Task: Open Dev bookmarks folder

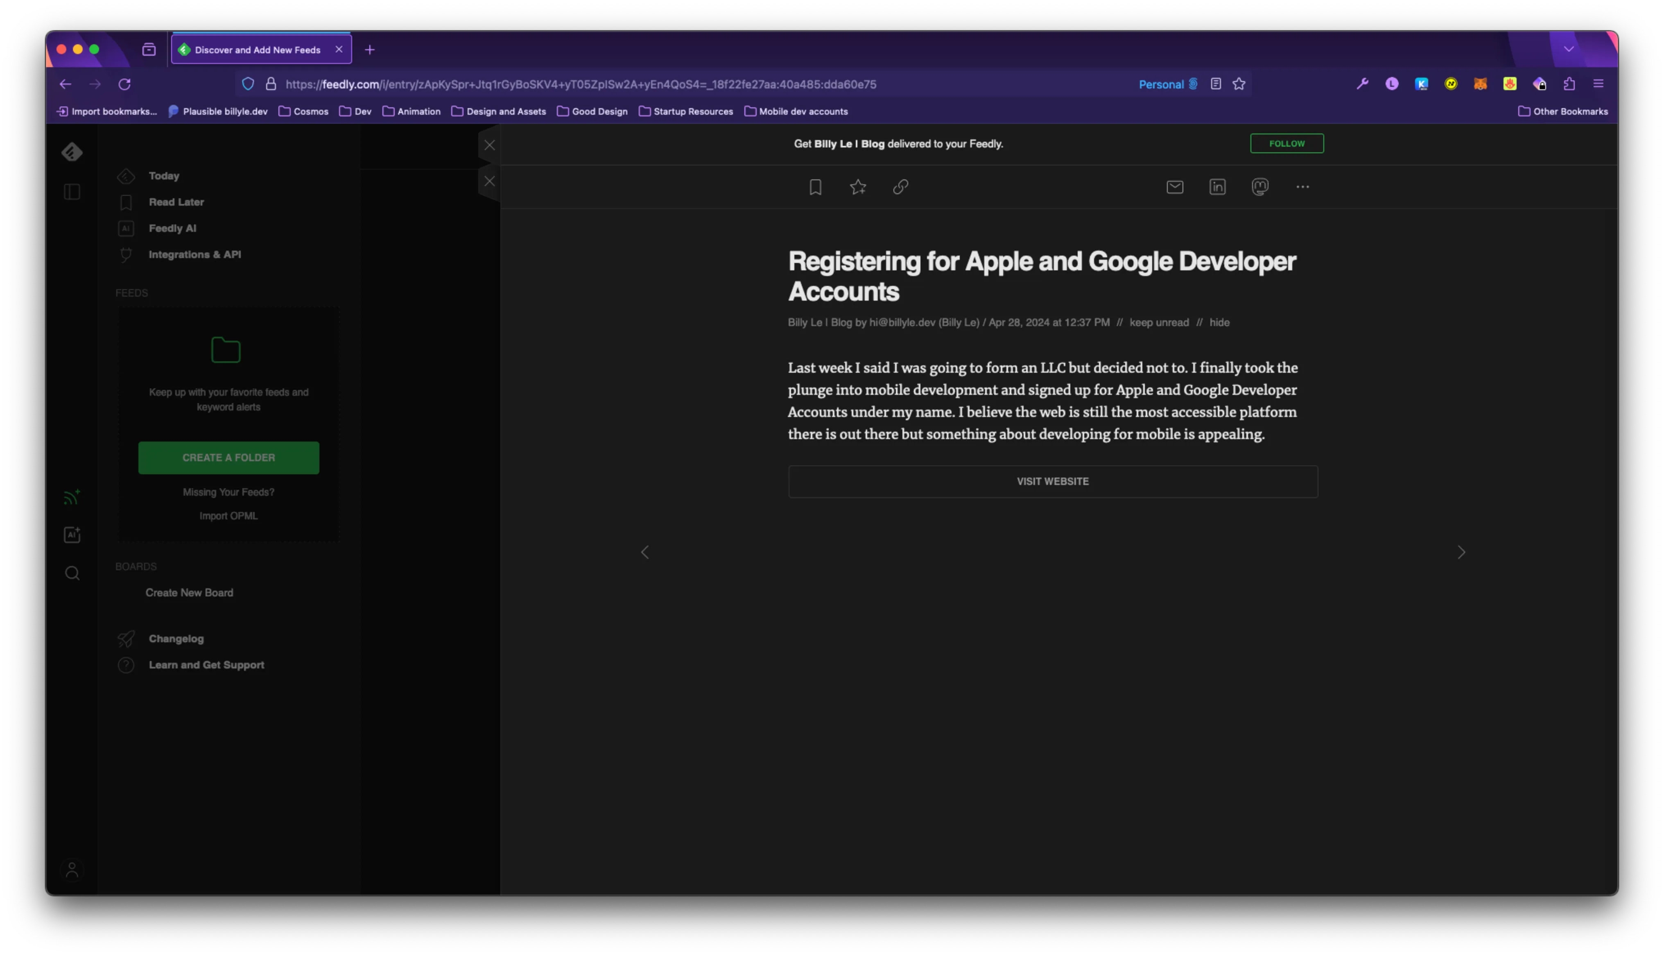Action: click(x=355, y=112)
